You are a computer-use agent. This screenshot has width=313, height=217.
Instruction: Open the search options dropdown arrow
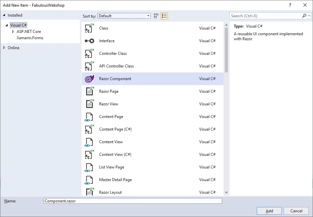309,16
